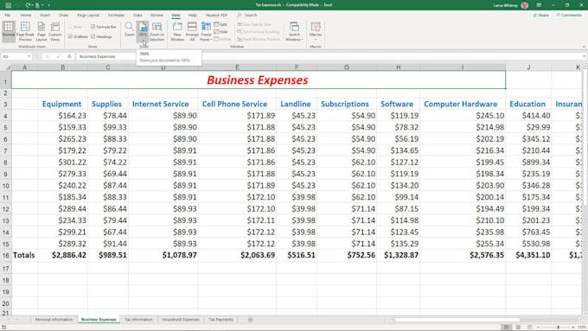Open the Nuance PDF tab
This screenshot has width=588, height=331.
(216, 15)
